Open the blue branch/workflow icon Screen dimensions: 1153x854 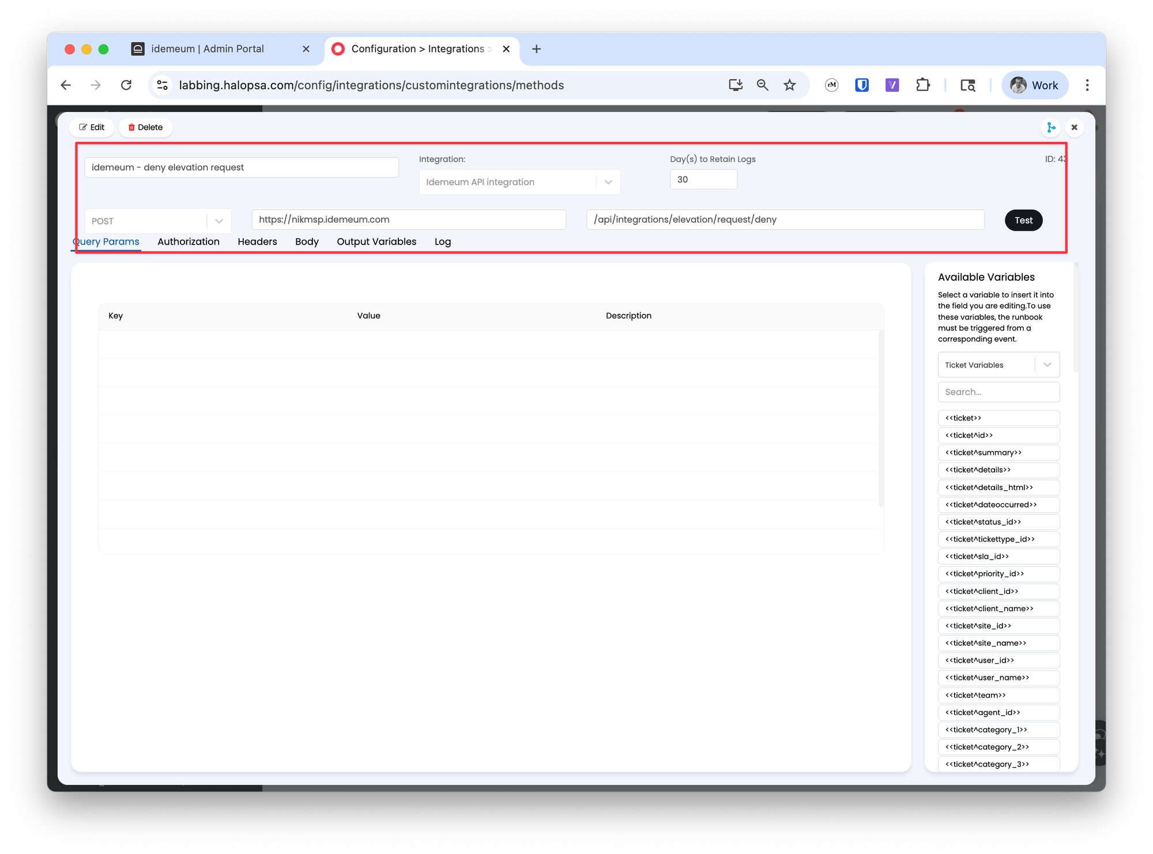tap(1051, 127)
